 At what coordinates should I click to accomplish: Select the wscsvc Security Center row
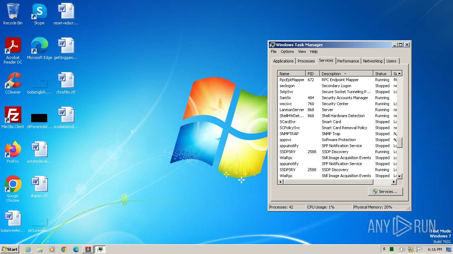[337, 104]
